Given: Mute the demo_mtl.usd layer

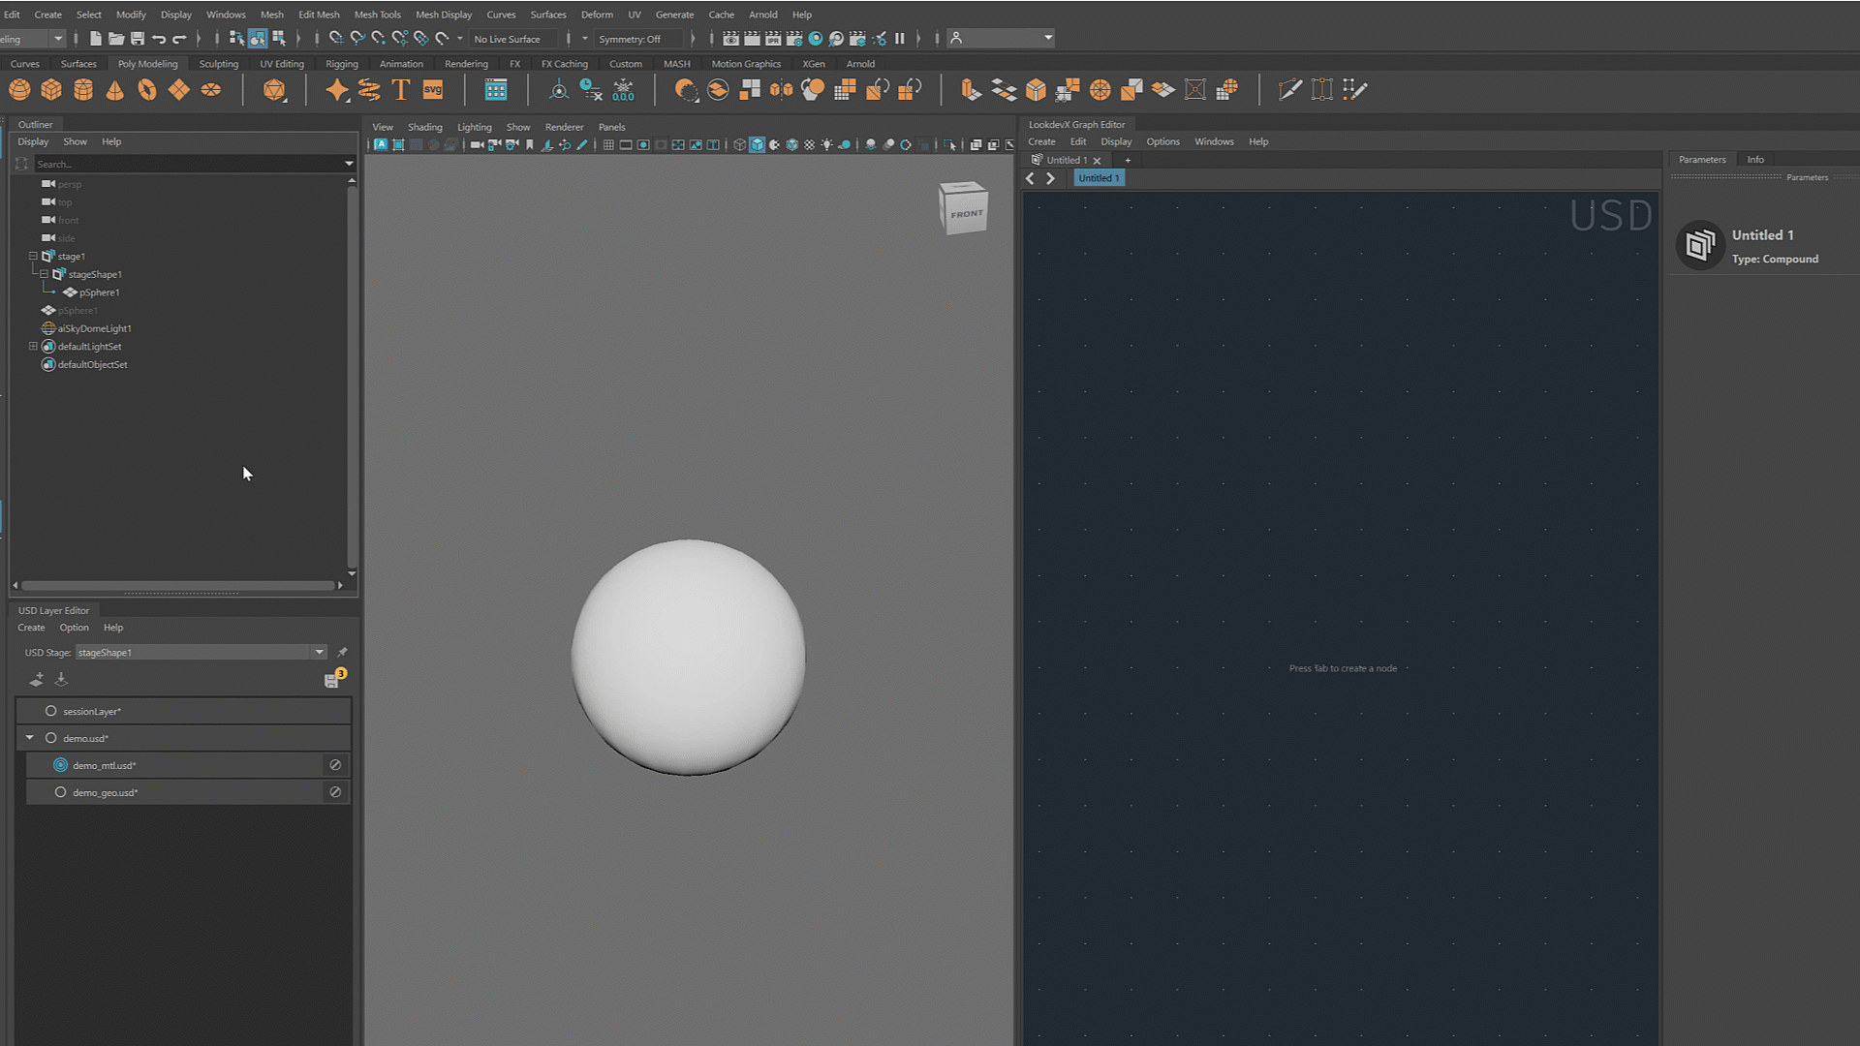Looking at the screenshot, I should (335, 765).
